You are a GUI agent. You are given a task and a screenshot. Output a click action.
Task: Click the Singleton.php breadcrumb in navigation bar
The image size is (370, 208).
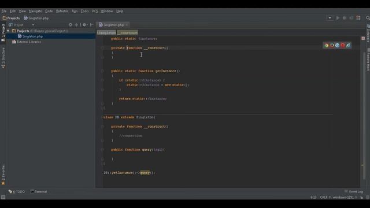36,18
